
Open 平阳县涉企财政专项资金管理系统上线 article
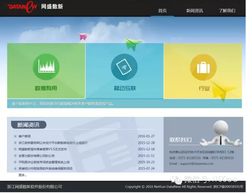pyautogui.click(x=44, y=162)
